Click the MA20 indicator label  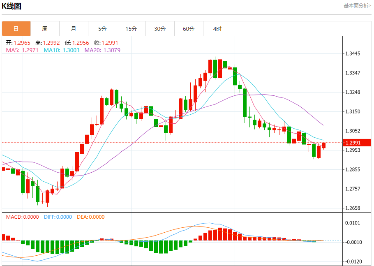(102, 50)
